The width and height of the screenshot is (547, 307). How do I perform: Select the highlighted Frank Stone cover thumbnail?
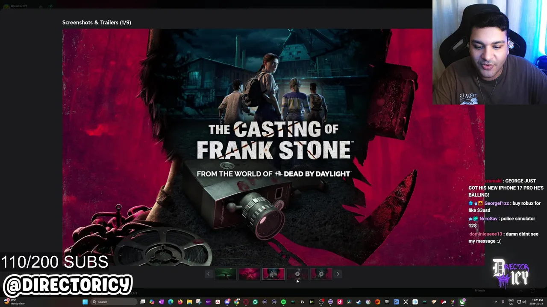[x=273, y=274]
